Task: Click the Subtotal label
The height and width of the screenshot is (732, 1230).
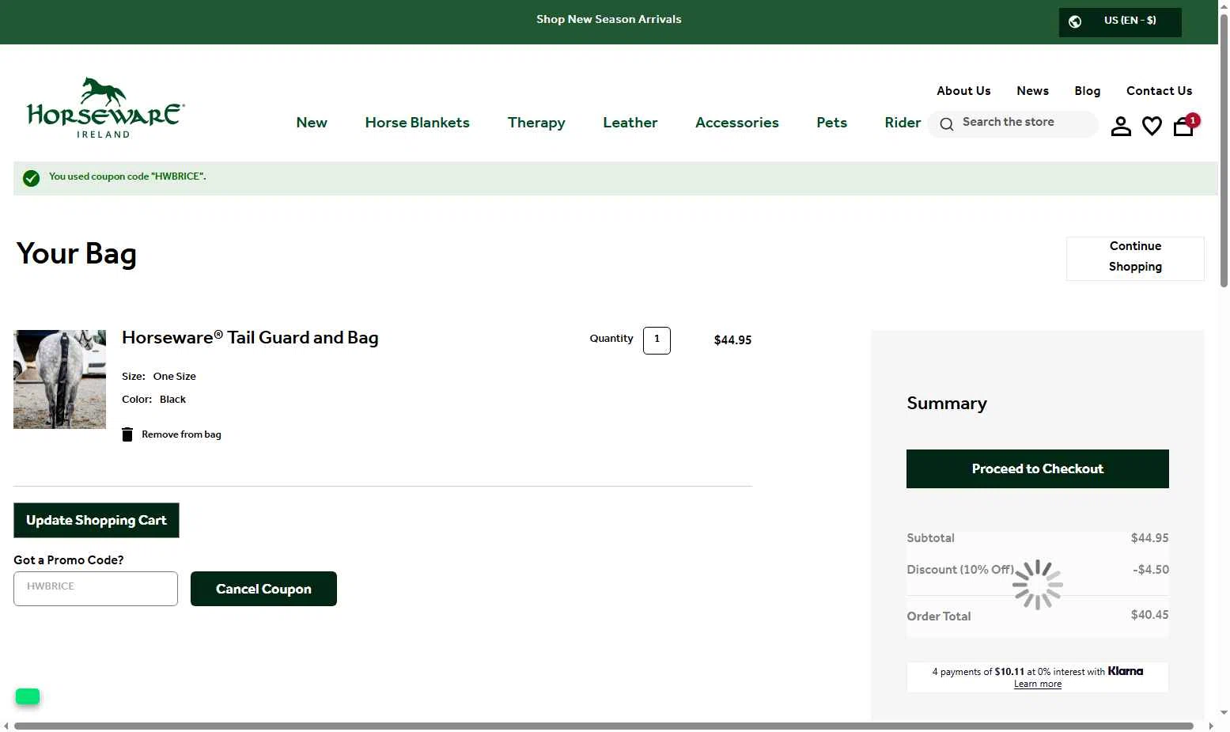Action: coord(930,538)
